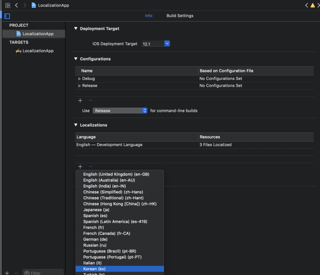Switch to the Build Settings tab

(180, 16)
